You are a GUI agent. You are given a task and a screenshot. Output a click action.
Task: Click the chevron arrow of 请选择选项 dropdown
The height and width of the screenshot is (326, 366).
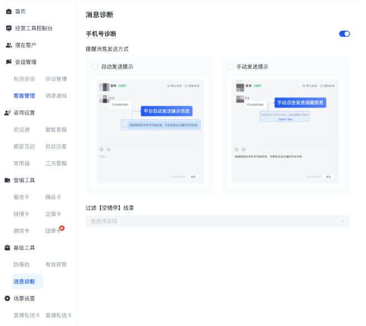(x=343, y=221)
